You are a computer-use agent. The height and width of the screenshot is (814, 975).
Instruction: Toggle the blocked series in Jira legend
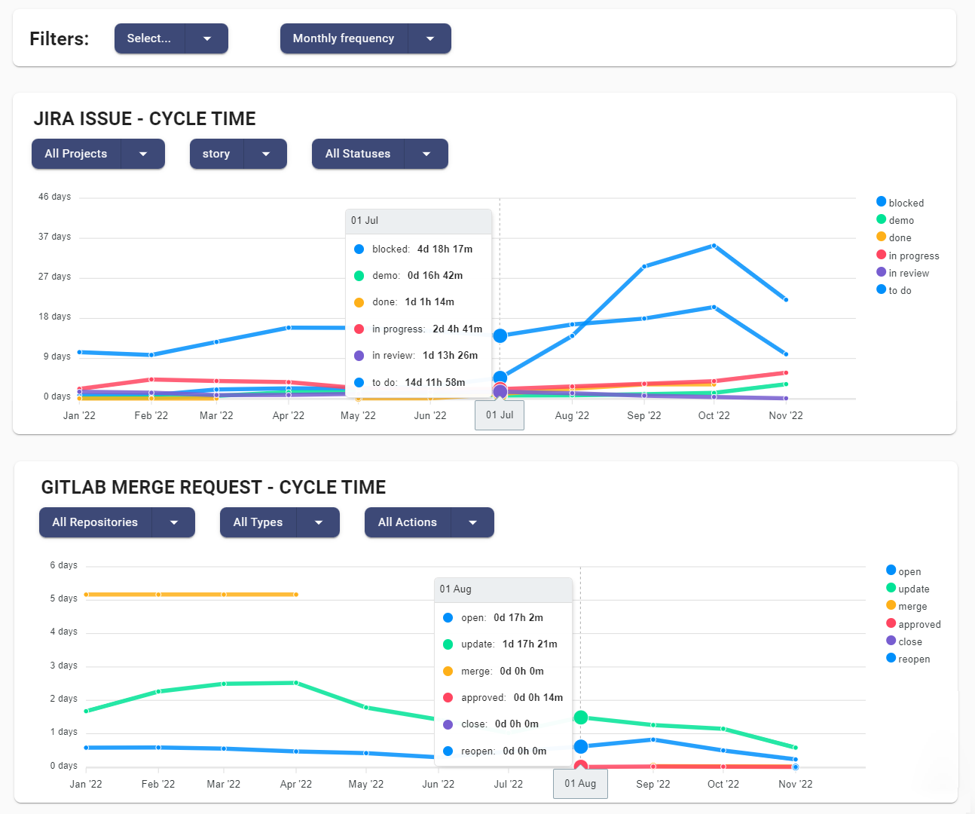[x=906, y=203]
